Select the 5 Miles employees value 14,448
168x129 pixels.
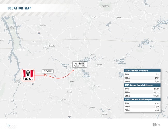click(x=156, y=110)
